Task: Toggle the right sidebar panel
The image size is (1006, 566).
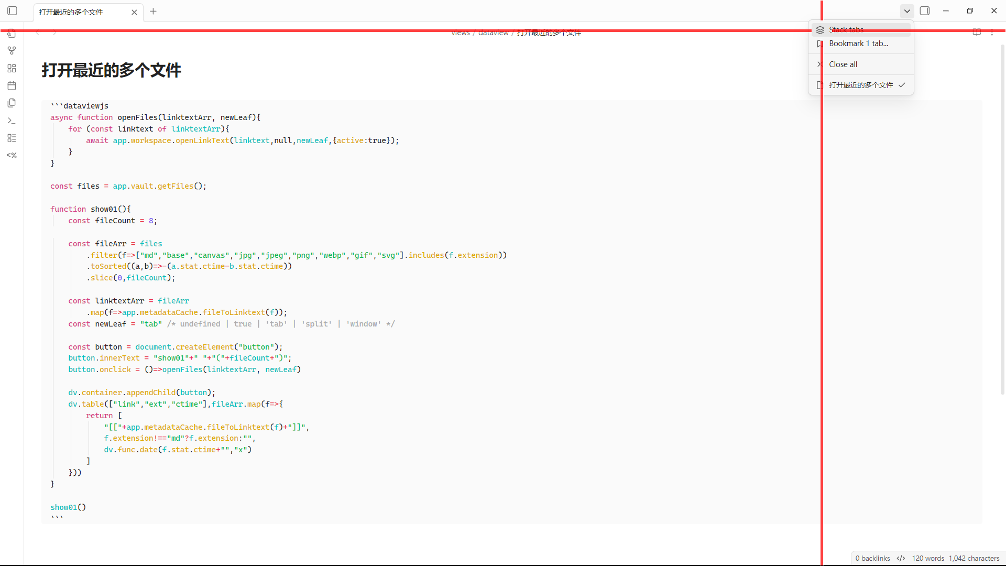Action: coord(925,11)
